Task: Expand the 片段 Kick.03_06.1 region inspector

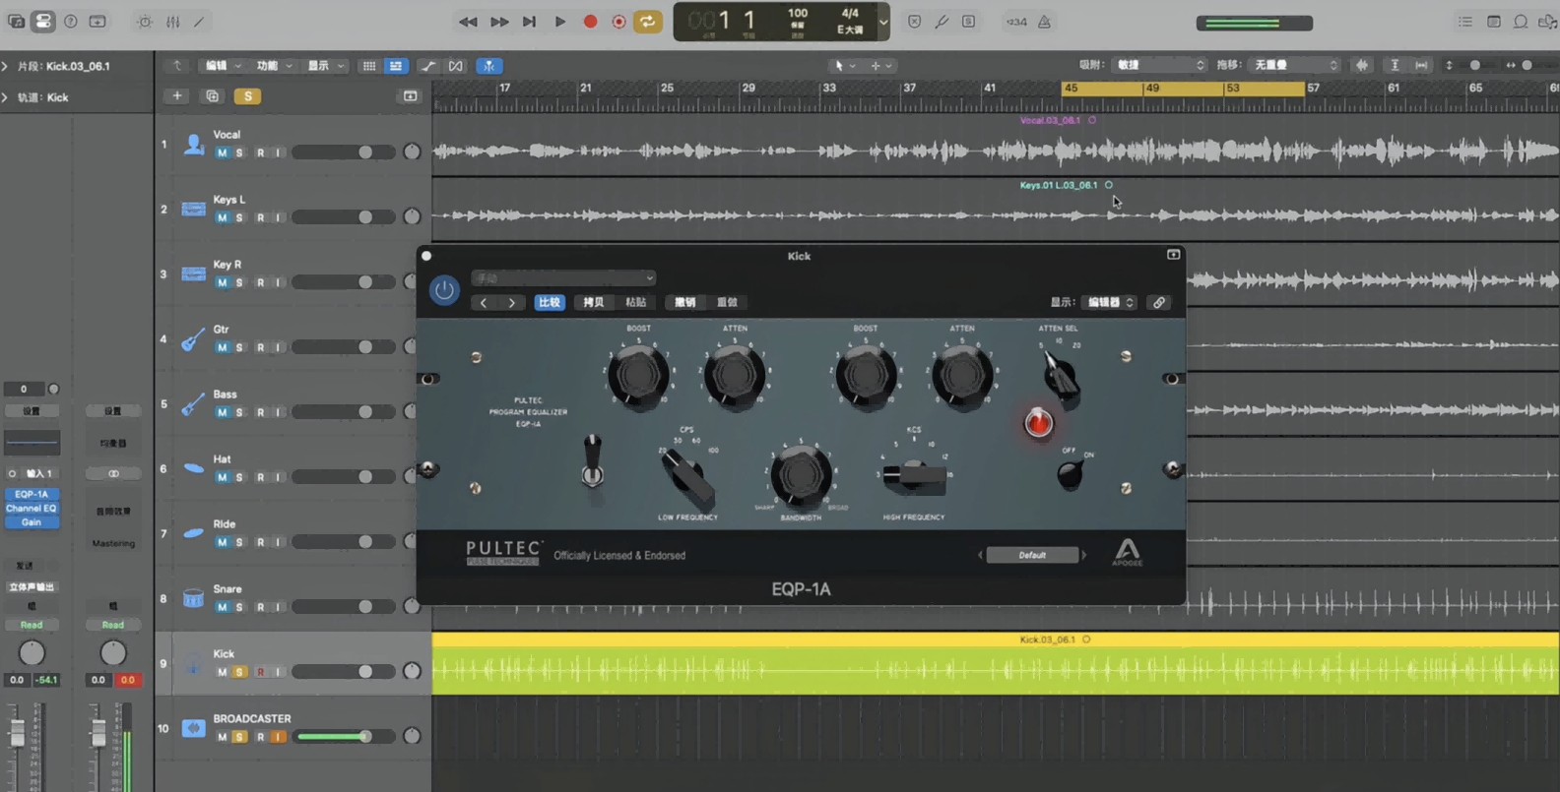Action: point(6,66)
